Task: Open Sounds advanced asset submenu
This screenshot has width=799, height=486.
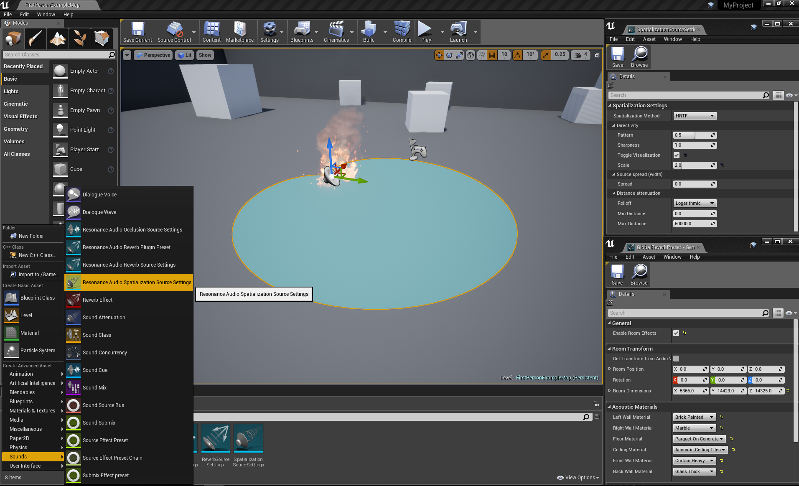Action: tap(33, 457)
